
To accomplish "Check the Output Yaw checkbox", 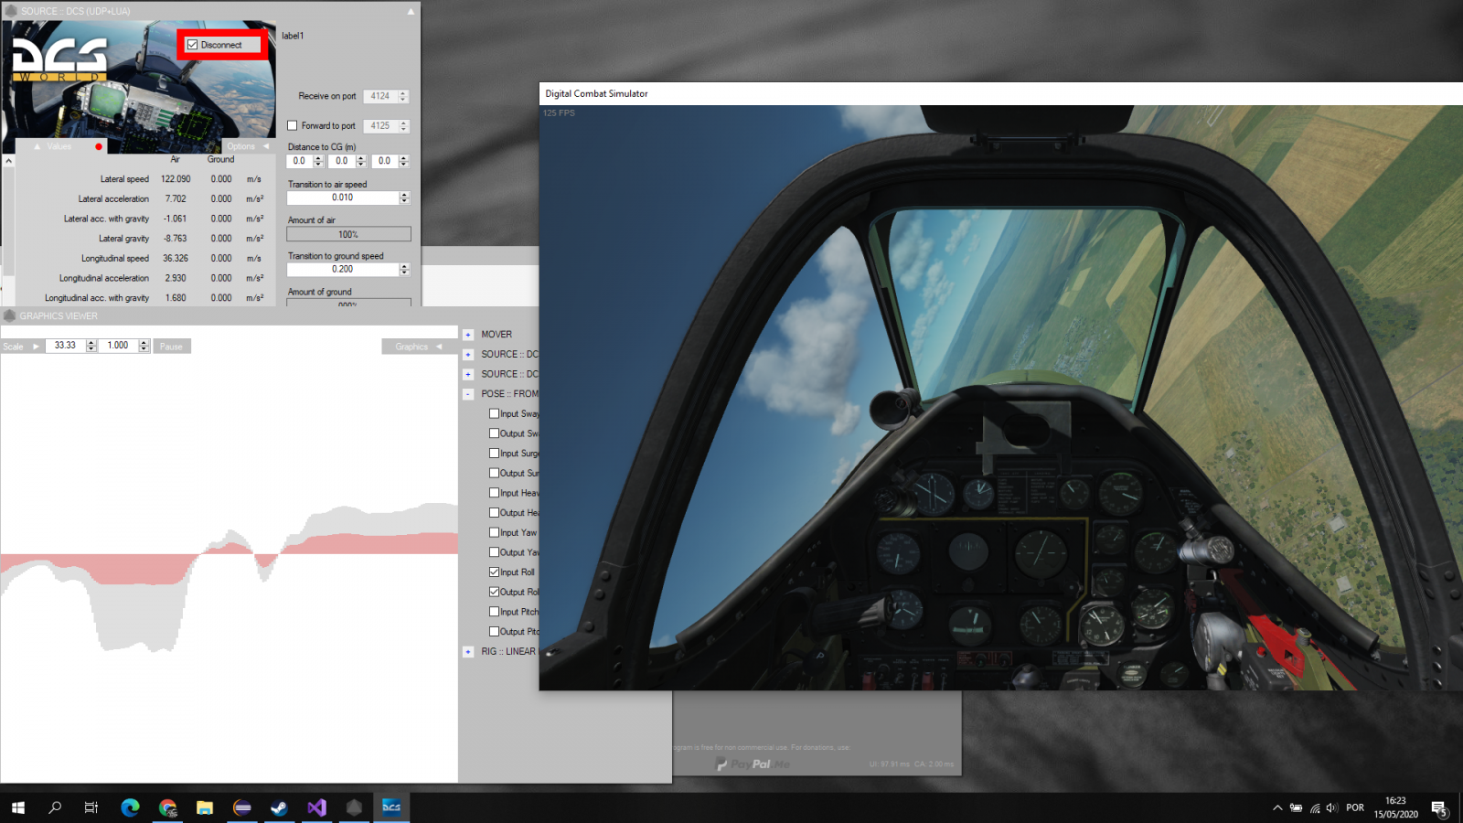I will 494,552.
